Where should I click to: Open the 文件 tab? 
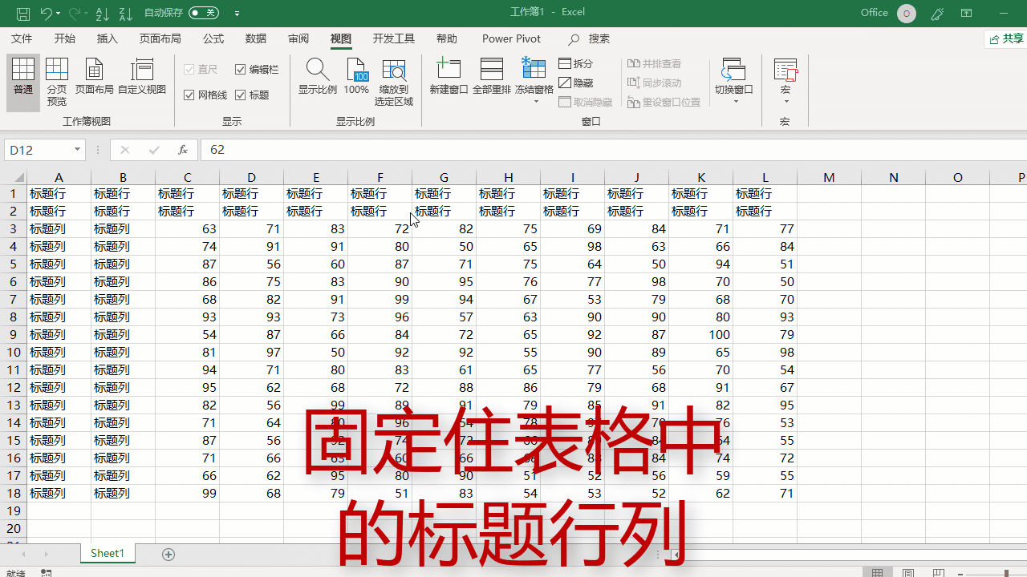pyautogui.click(x=22, y=38)
